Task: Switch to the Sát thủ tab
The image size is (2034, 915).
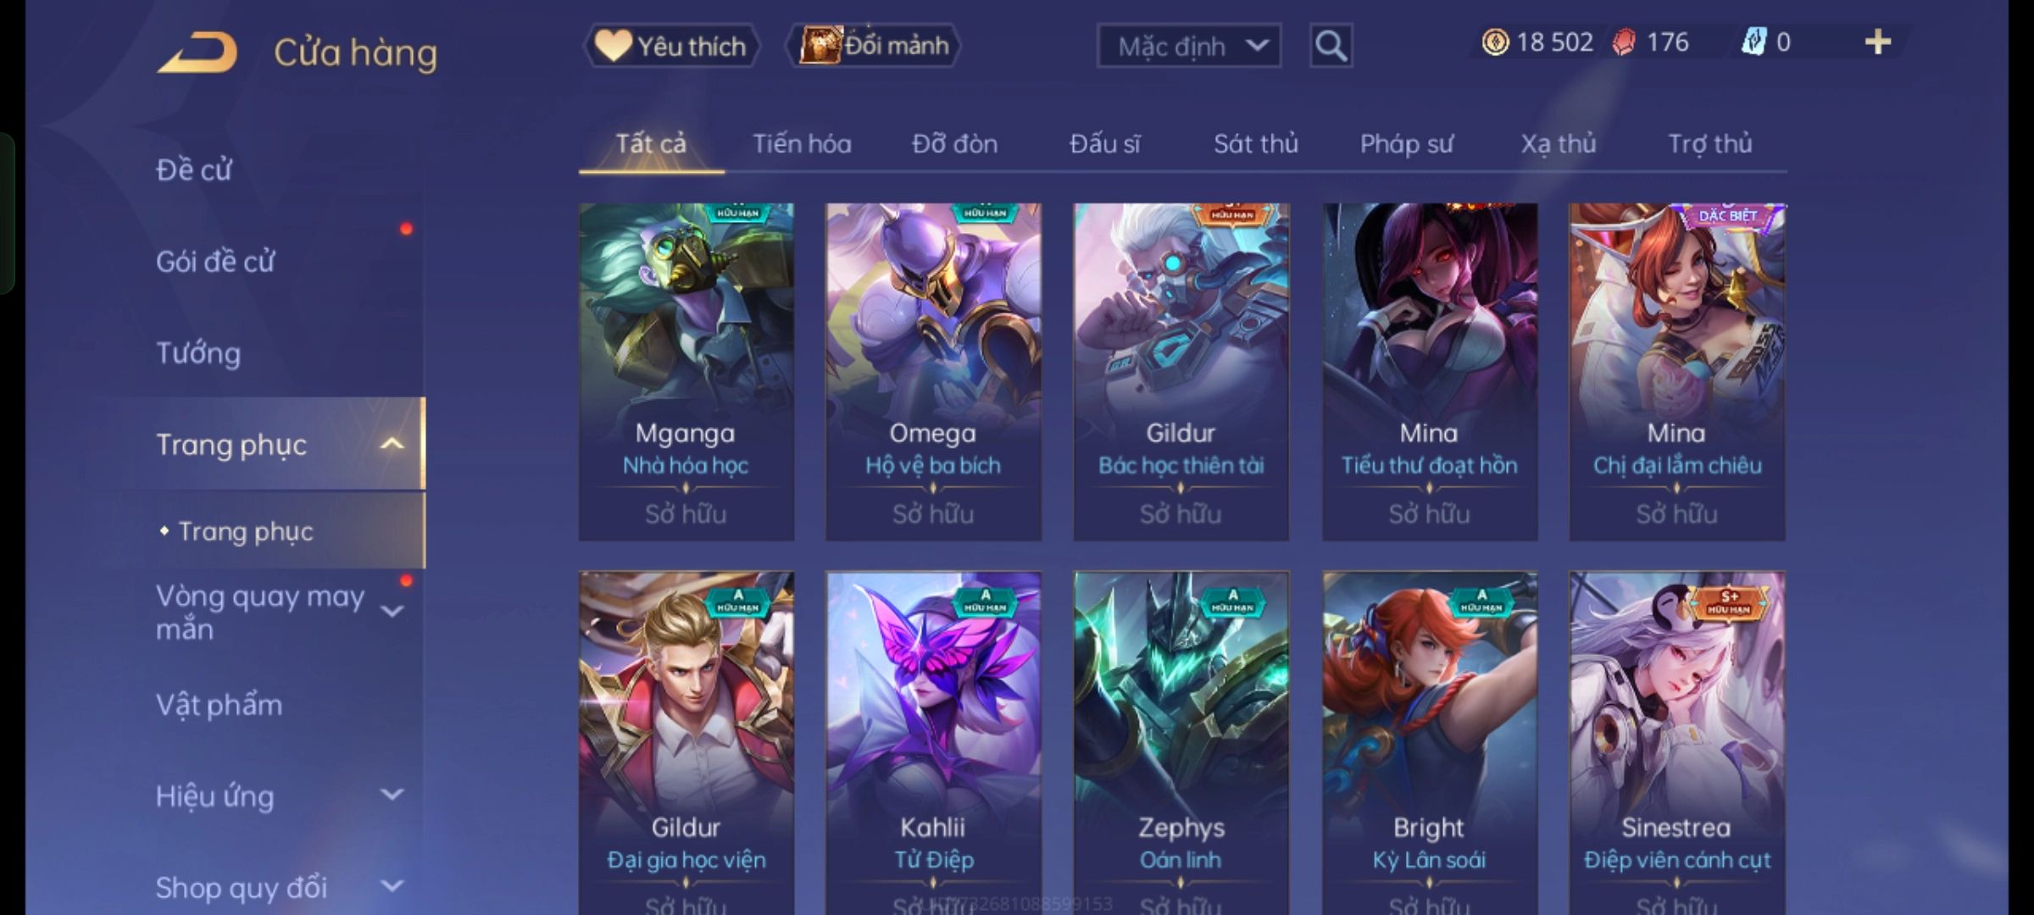Action: [x=1255, y=144]
